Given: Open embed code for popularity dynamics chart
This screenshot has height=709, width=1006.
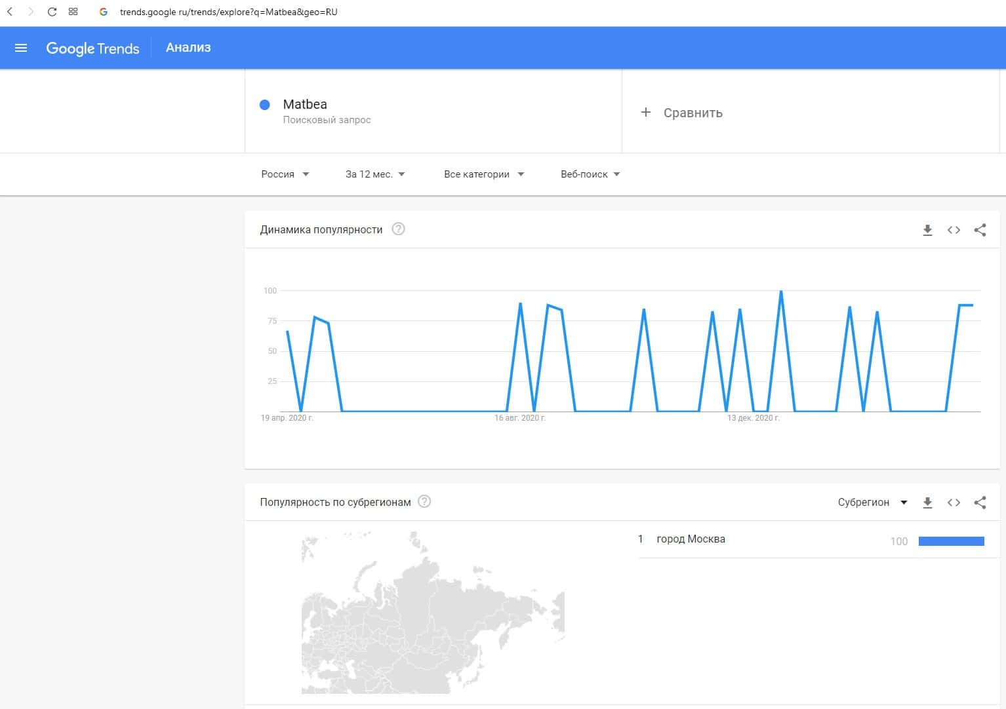Looking at the screenshot, I should (x=954, y=230).
